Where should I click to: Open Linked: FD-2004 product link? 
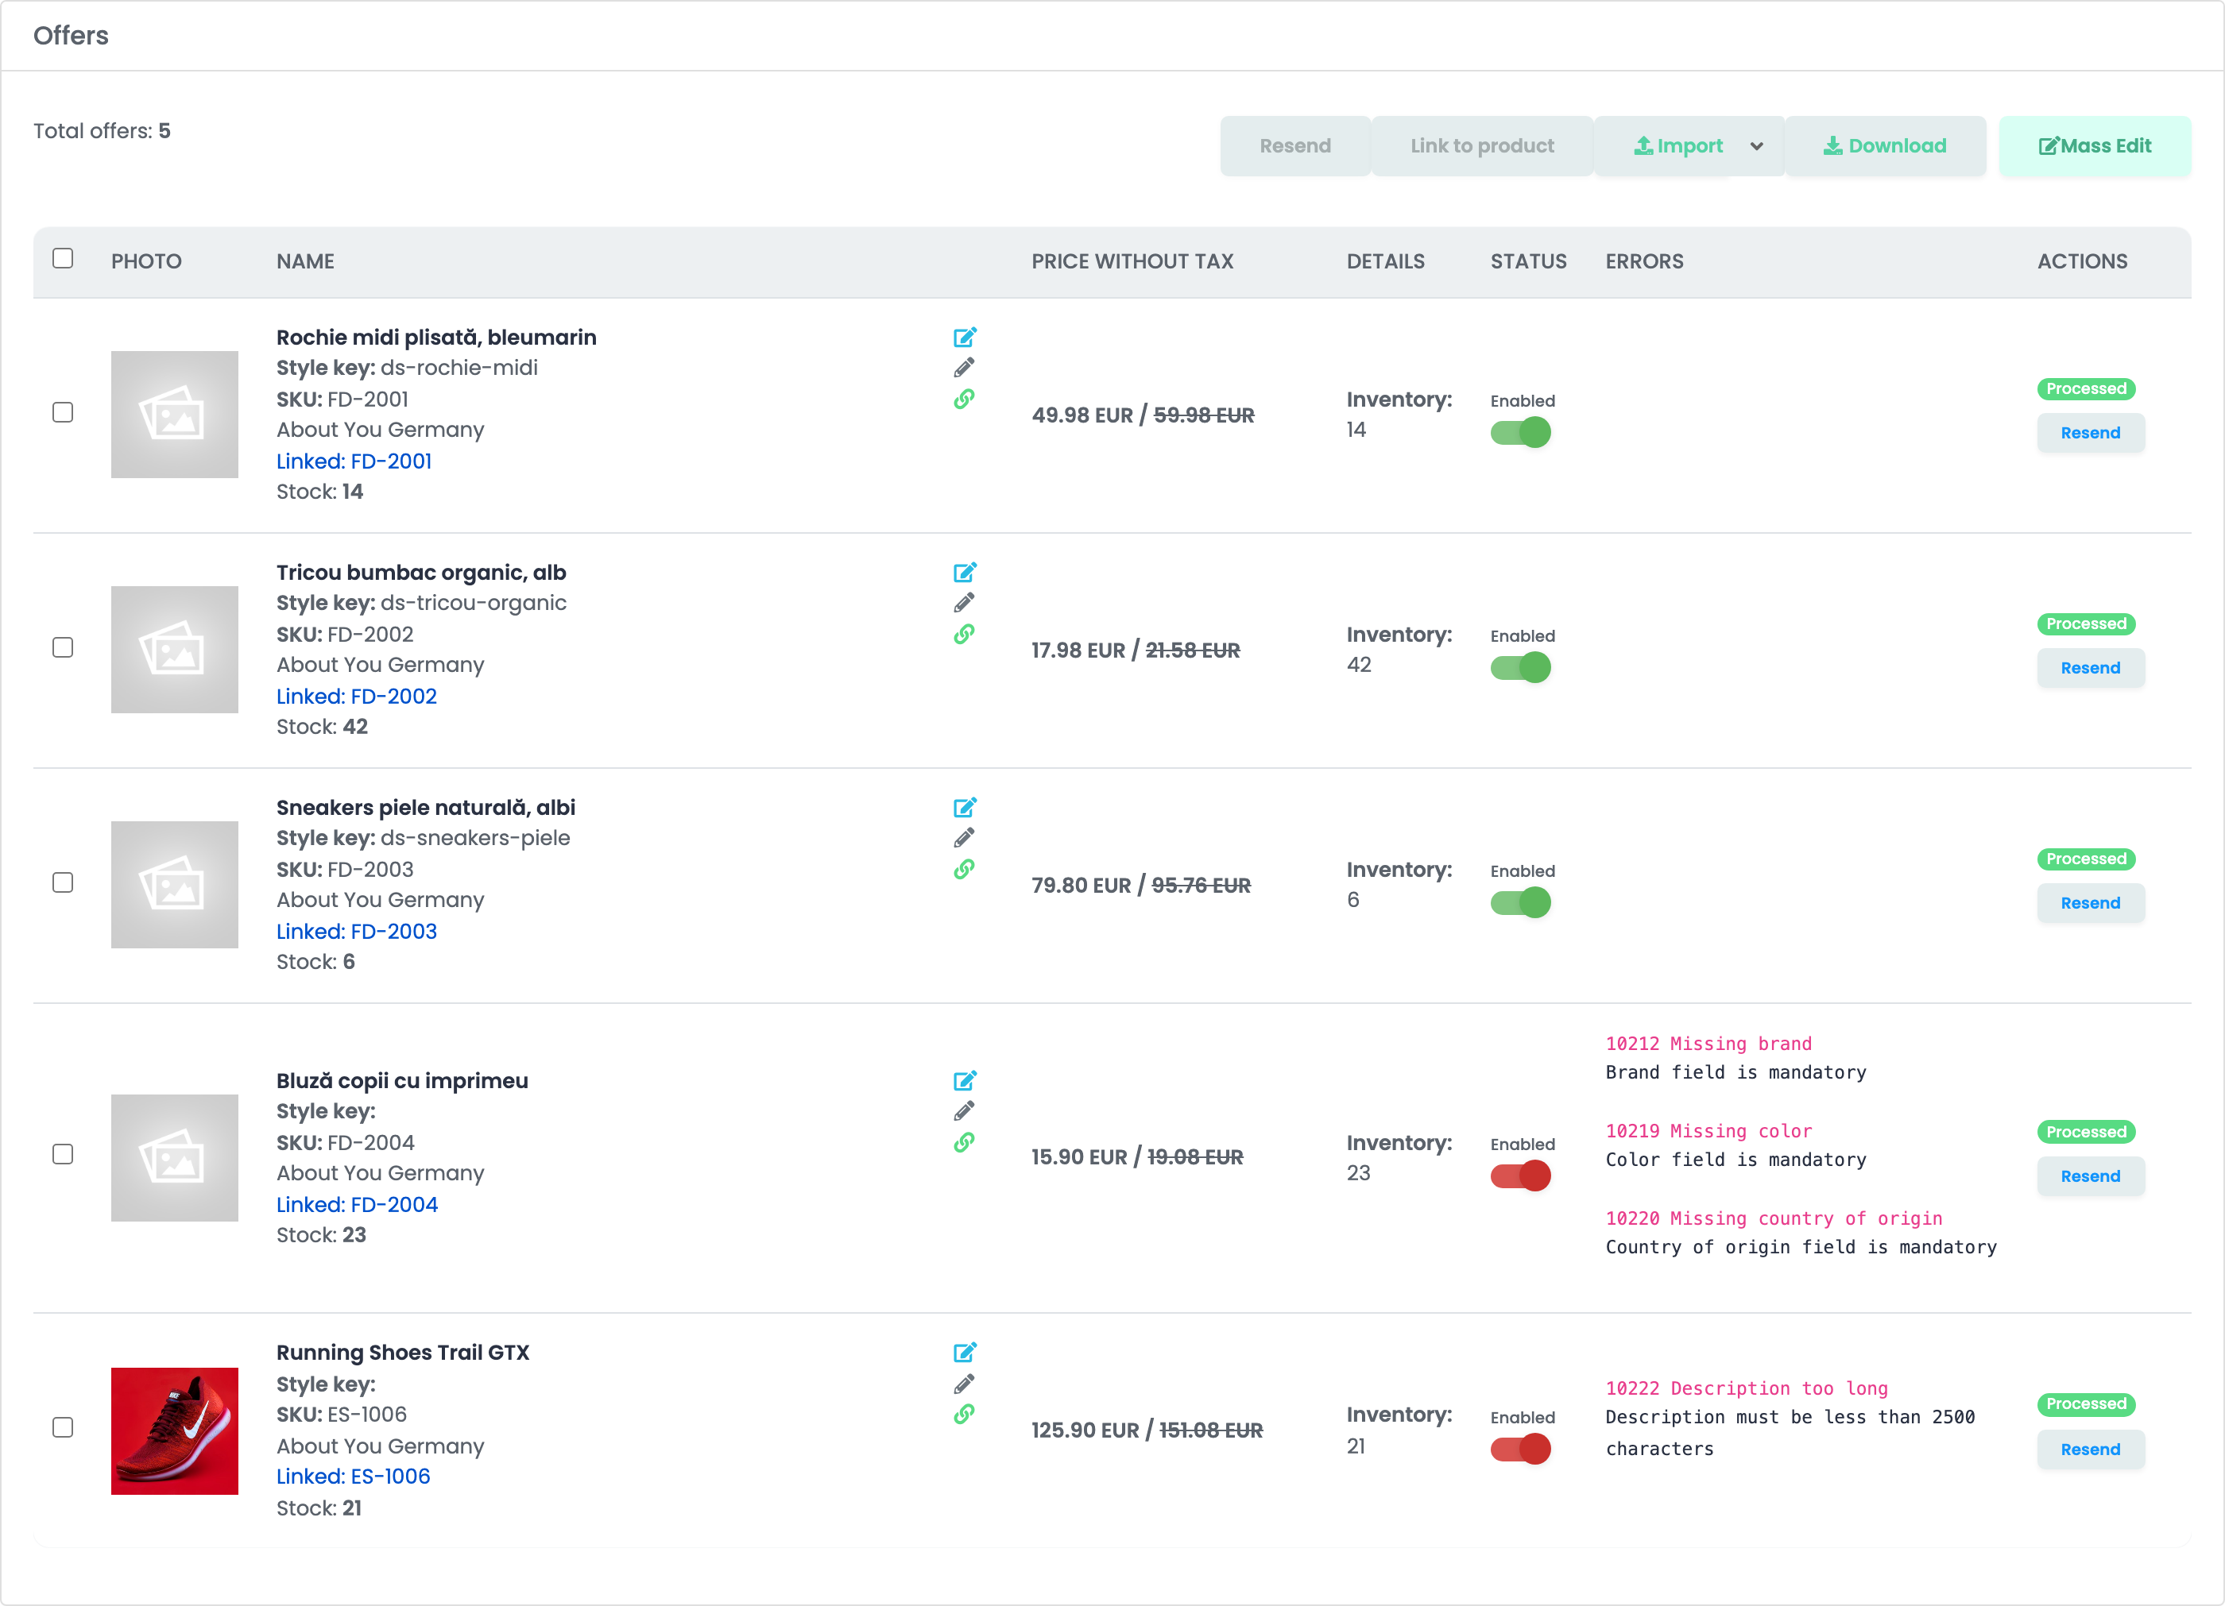pos(357,1204)
